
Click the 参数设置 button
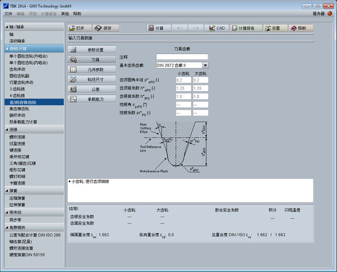(x=92, y=49)
